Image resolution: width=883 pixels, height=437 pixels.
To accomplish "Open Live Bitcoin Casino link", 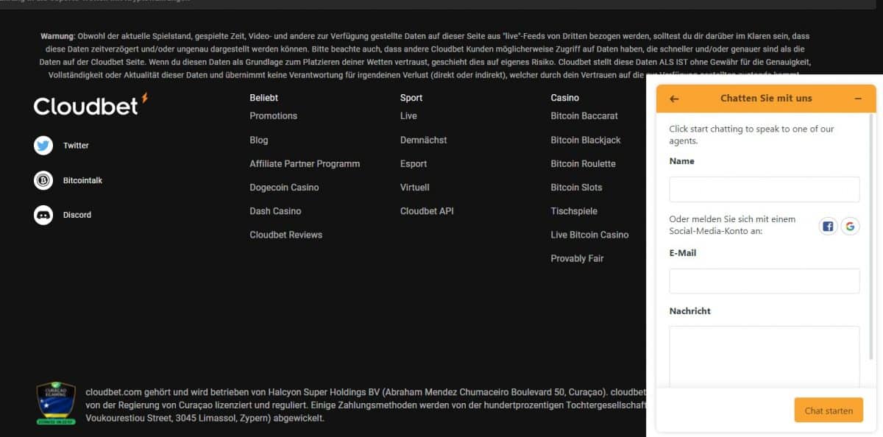I will pyautogui.click(x=589, y=235).
